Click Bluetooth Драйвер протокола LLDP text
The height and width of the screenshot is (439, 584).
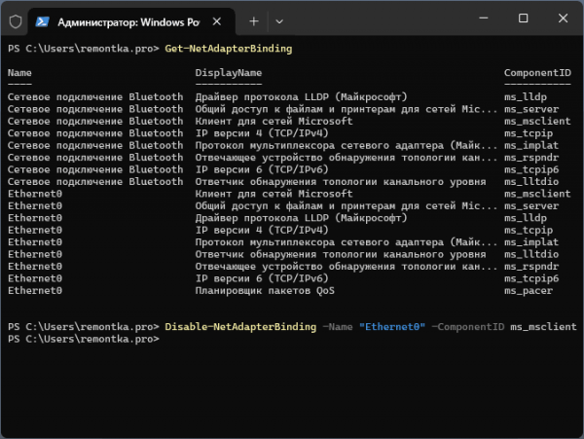pos(301,96)
